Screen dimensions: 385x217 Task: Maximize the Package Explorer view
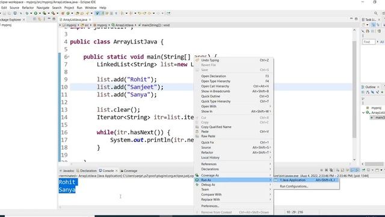[54, 19]
